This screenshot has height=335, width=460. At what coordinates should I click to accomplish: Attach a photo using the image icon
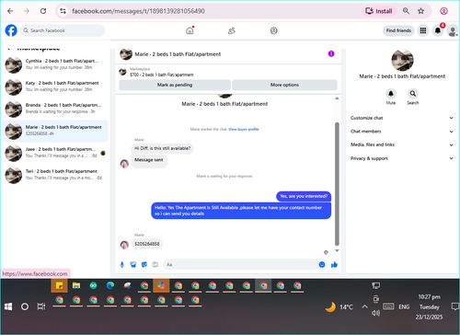point(132,264)
